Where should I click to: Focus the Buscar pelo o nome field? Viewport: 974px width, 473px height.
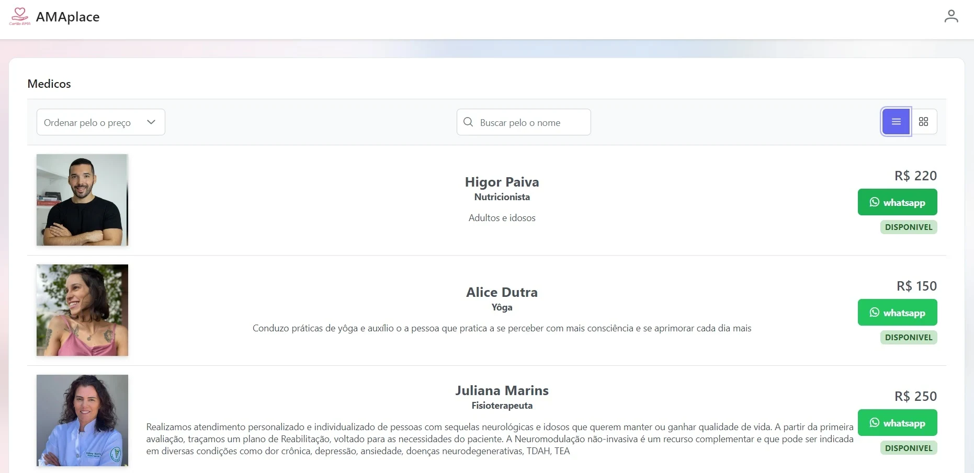point(524,122)
